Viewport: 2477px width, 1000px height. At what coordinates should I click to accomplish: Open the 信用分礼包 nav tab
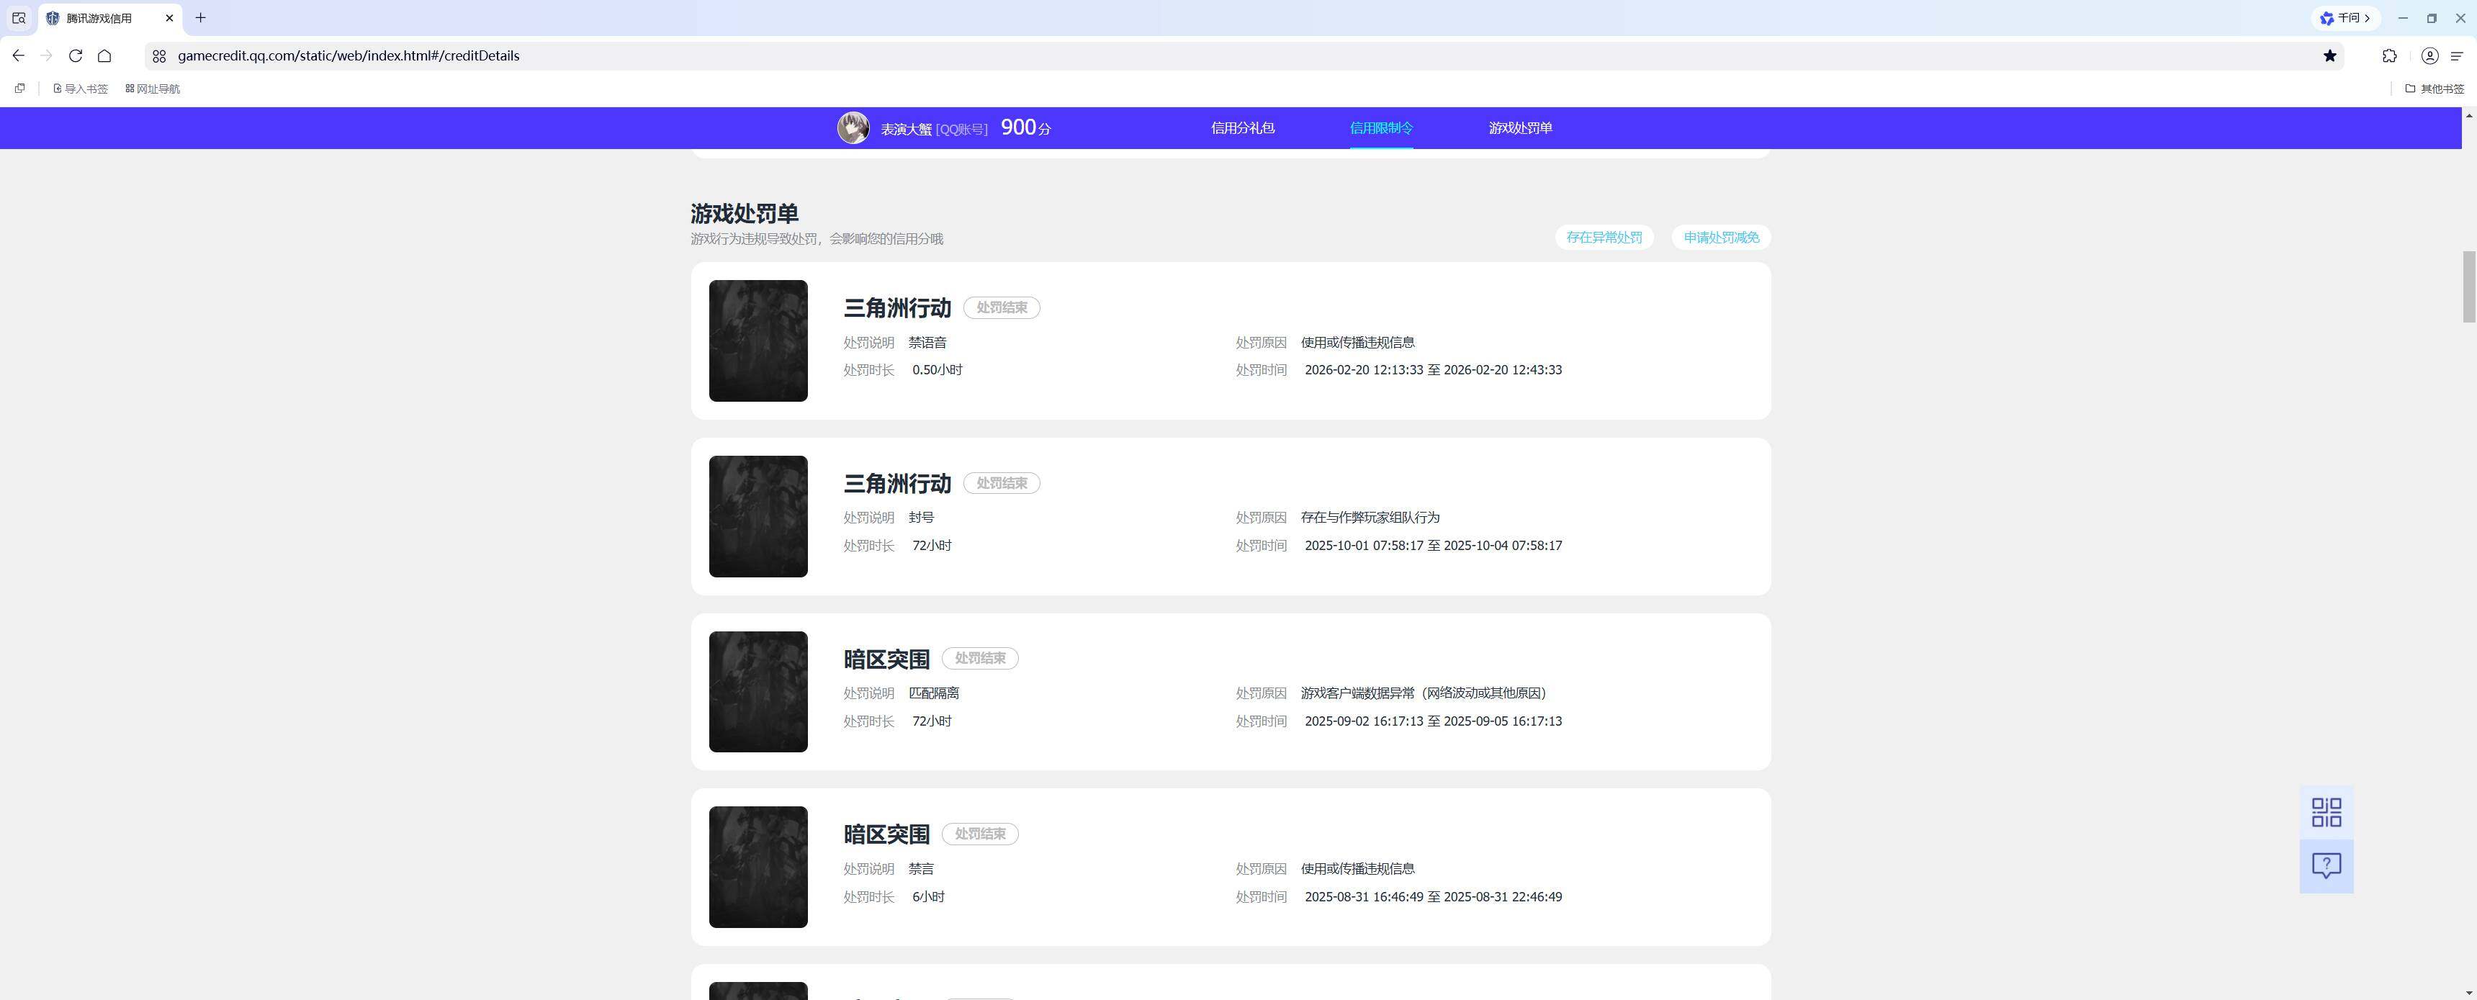point(1242,128)
